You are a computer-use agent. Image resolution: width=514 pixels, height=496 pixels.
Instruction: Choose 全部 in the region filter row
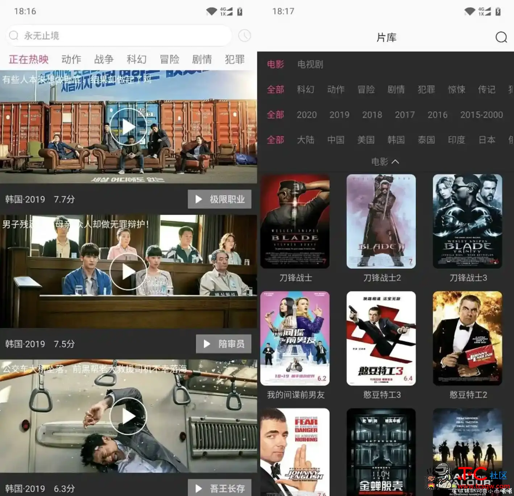click(x=275, y=140)
